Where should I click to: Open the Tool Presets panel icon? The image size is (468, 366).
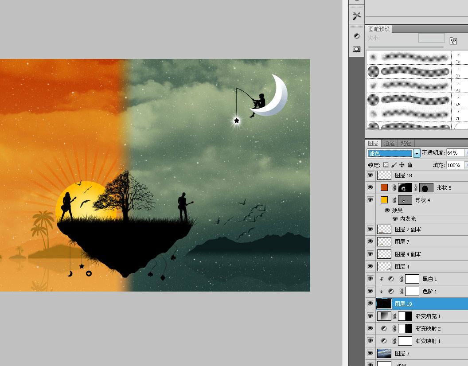[357, 16]
